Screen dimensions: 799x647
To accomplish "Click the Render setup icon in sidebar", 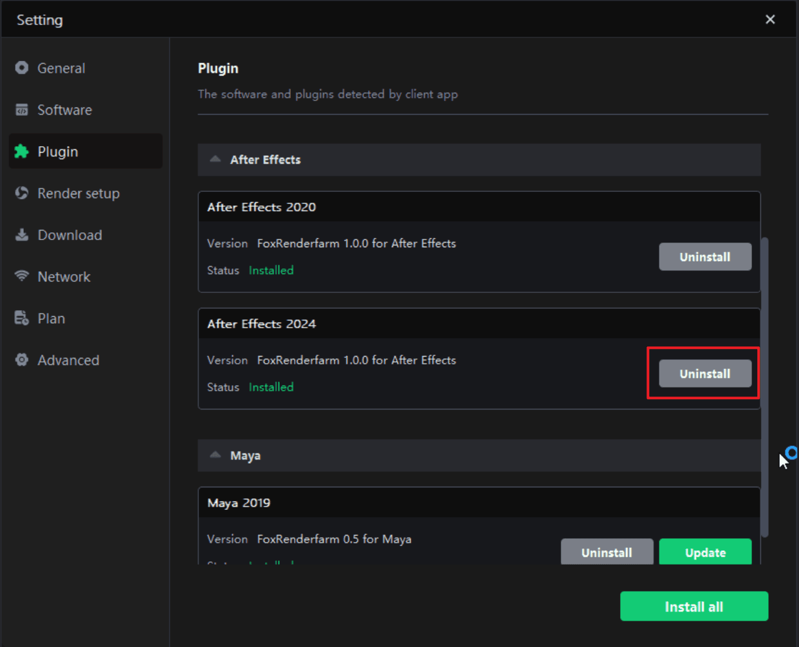I will click(22, 193).
